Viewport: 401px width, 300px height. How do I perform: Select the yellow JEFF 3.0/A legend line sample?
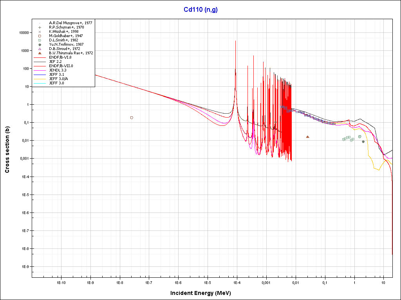click(40, 79)
